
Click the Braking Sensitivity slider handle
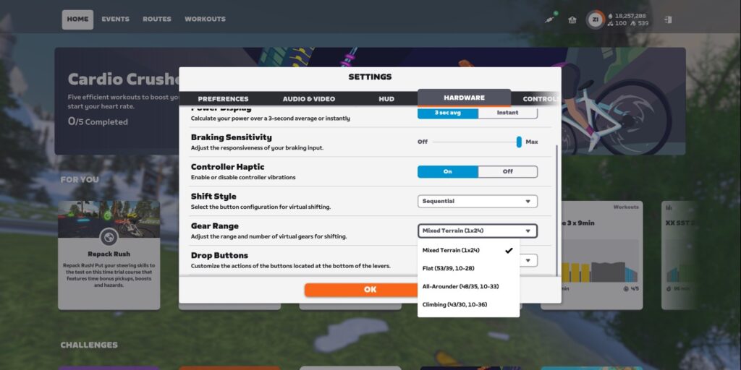[519, 142]
